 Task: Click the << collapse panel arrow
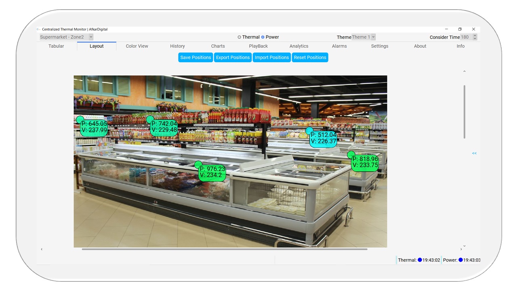click(x=474, y=153)
